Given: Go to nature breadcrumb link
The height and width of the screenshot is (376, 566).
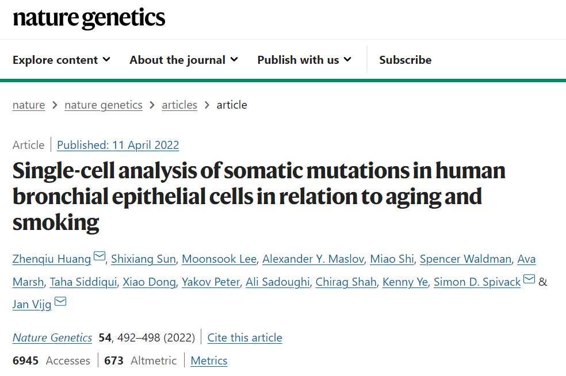Looking at the screenshot, I should [29, 105].
